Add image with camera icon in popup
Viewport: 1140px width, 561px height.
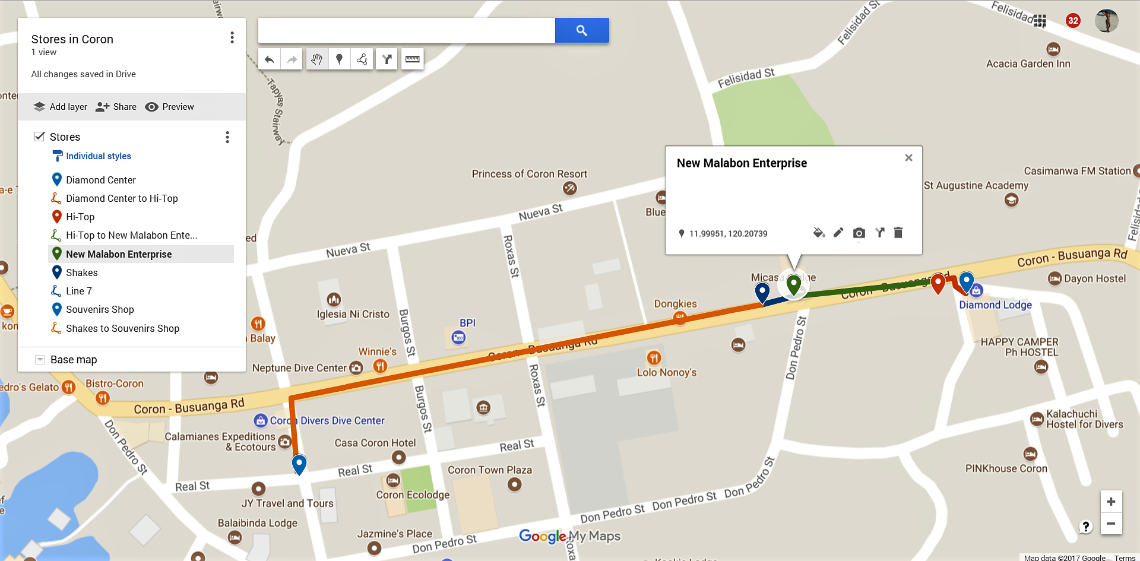[x=859, y=233]
